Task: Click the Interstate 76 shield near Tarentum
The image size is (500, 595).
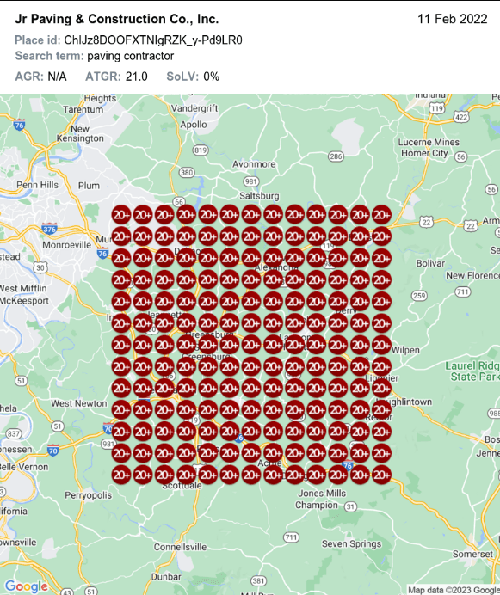Action: click(19, 125)
